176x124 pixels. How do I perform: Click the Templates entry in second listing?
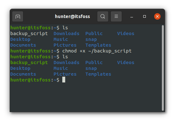pyautogui.click(x=98, y=74)
